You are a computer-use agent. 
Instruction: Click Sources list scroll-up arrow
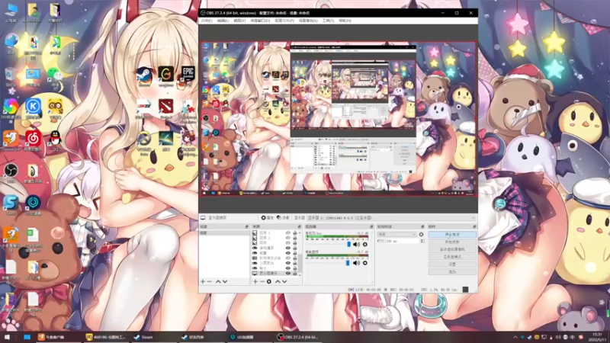[x=300, y=232]
